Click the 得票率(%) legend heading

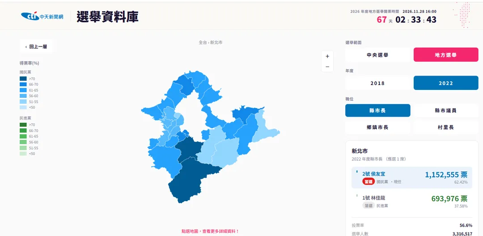(29, 63)
